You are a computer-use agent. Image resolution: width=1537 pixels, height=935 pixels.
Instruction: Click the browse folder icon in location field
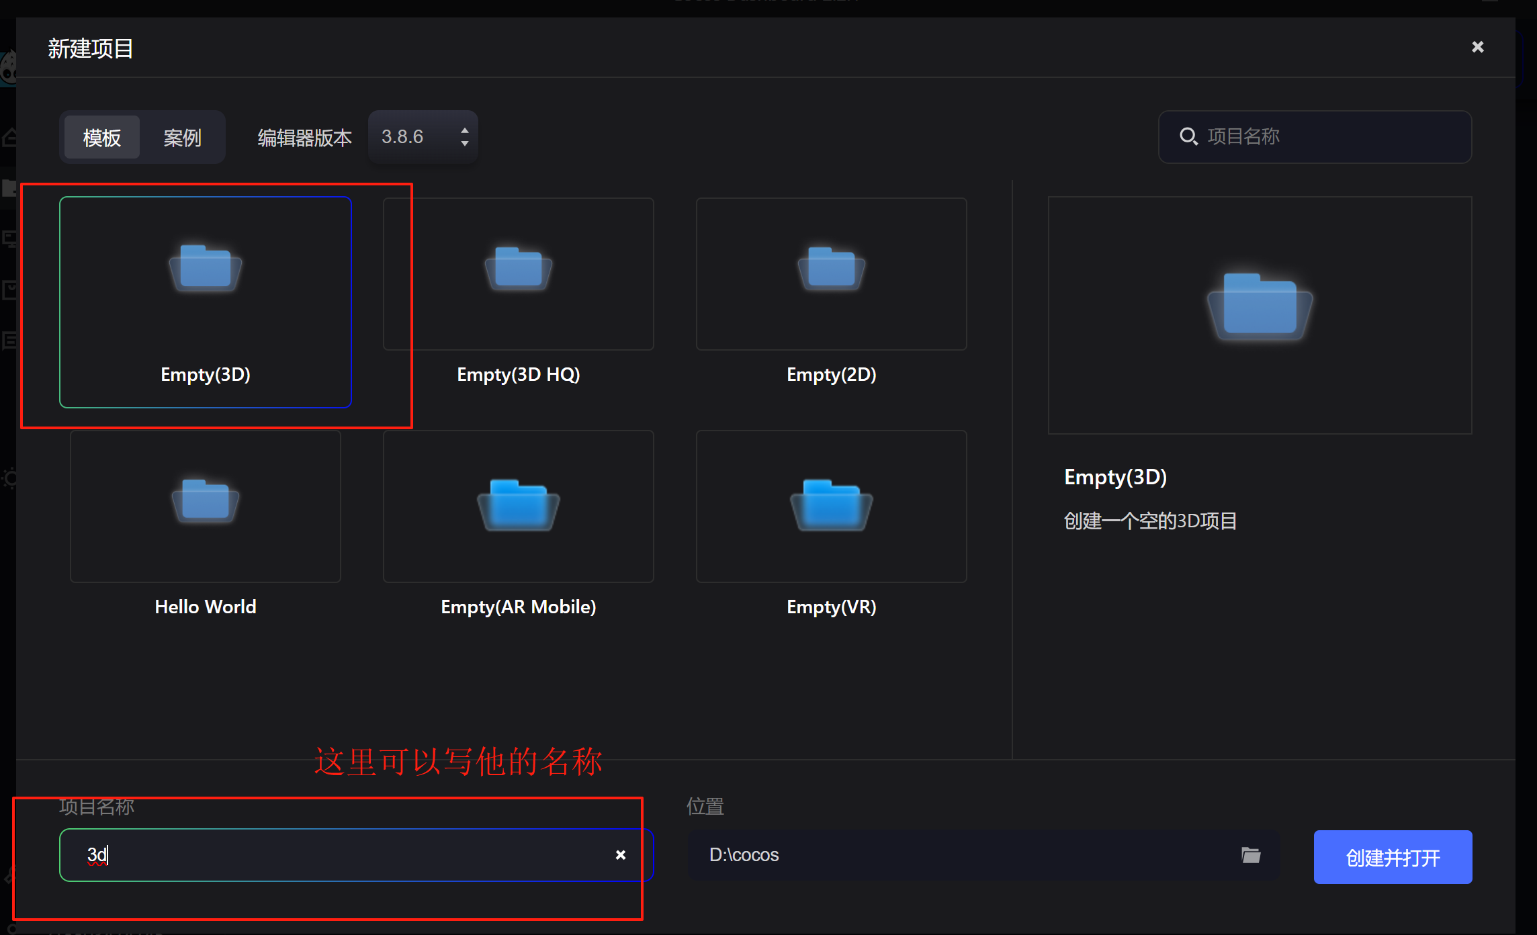[1250, 855]
